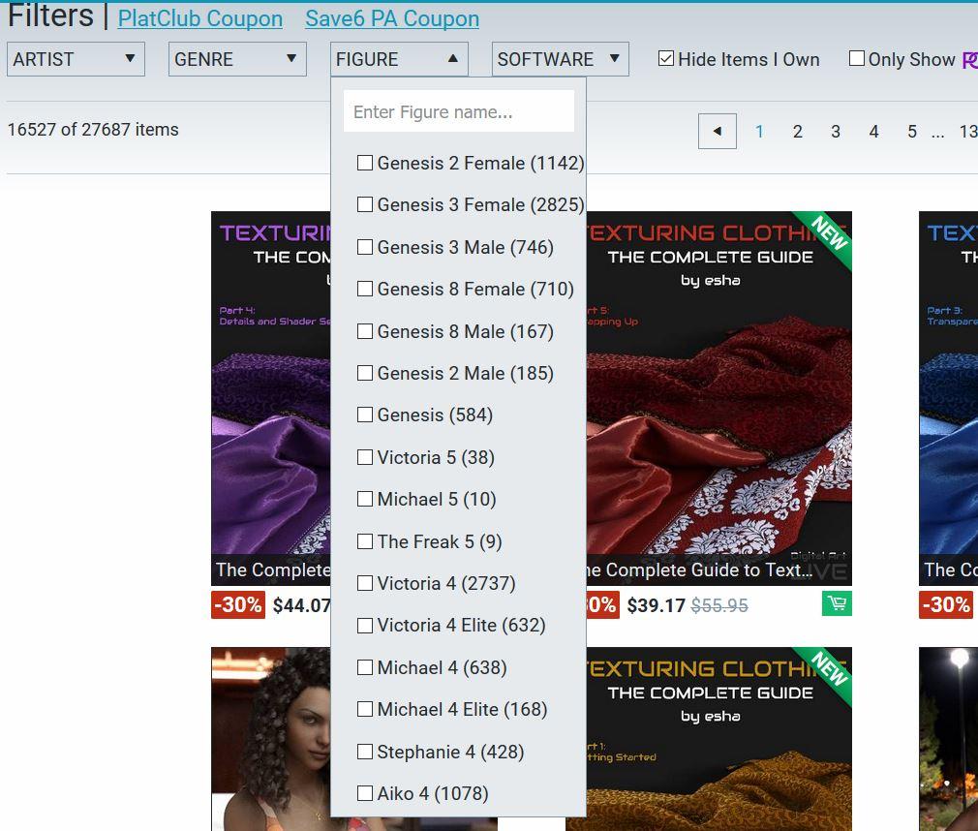
Task: Open the PlatClub Coupon link
Action: coord(200,18)
